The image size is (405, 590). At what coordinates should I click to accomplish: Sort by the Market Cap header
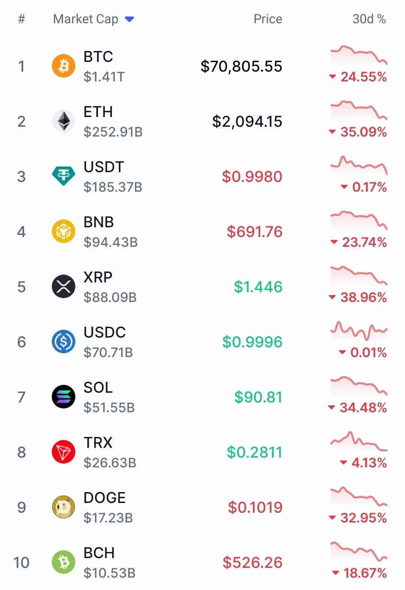(85, 19)
